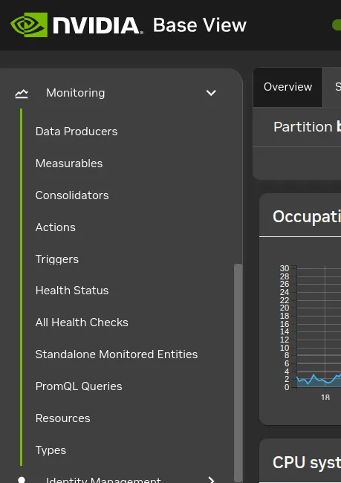Go to Consolidators
The width and height of the screenshot is (341, 483).
point(72,195)
